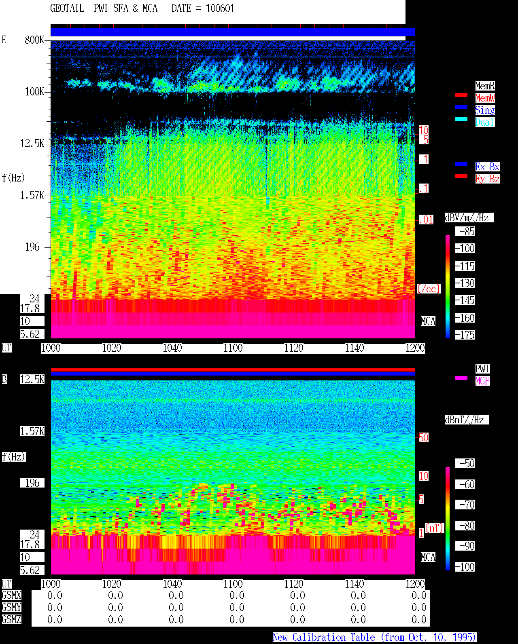Click the Ey Bz legend label
The width and height of the screenshot is (518, 644).
[487, 179]
